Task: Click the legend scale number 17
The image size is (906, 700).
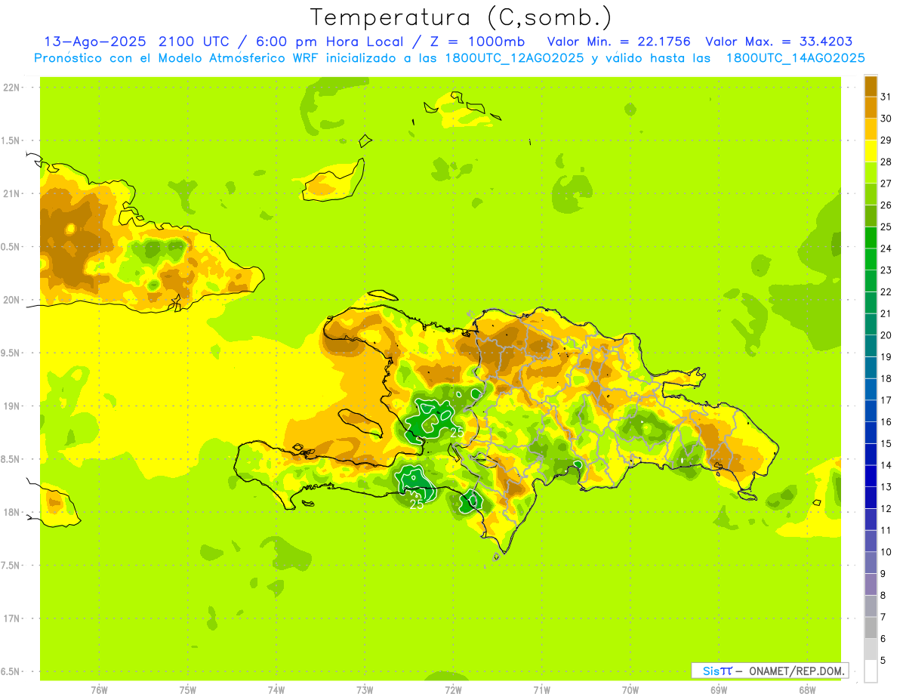Action: [886, 400]
